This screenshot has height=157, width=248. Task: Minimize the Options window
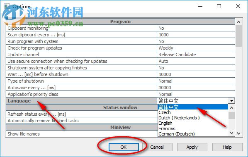pyautogui.click(x=200, y=6)
